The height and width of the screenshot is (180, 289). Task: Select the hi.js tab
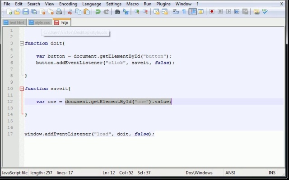[x=62, y=22]
